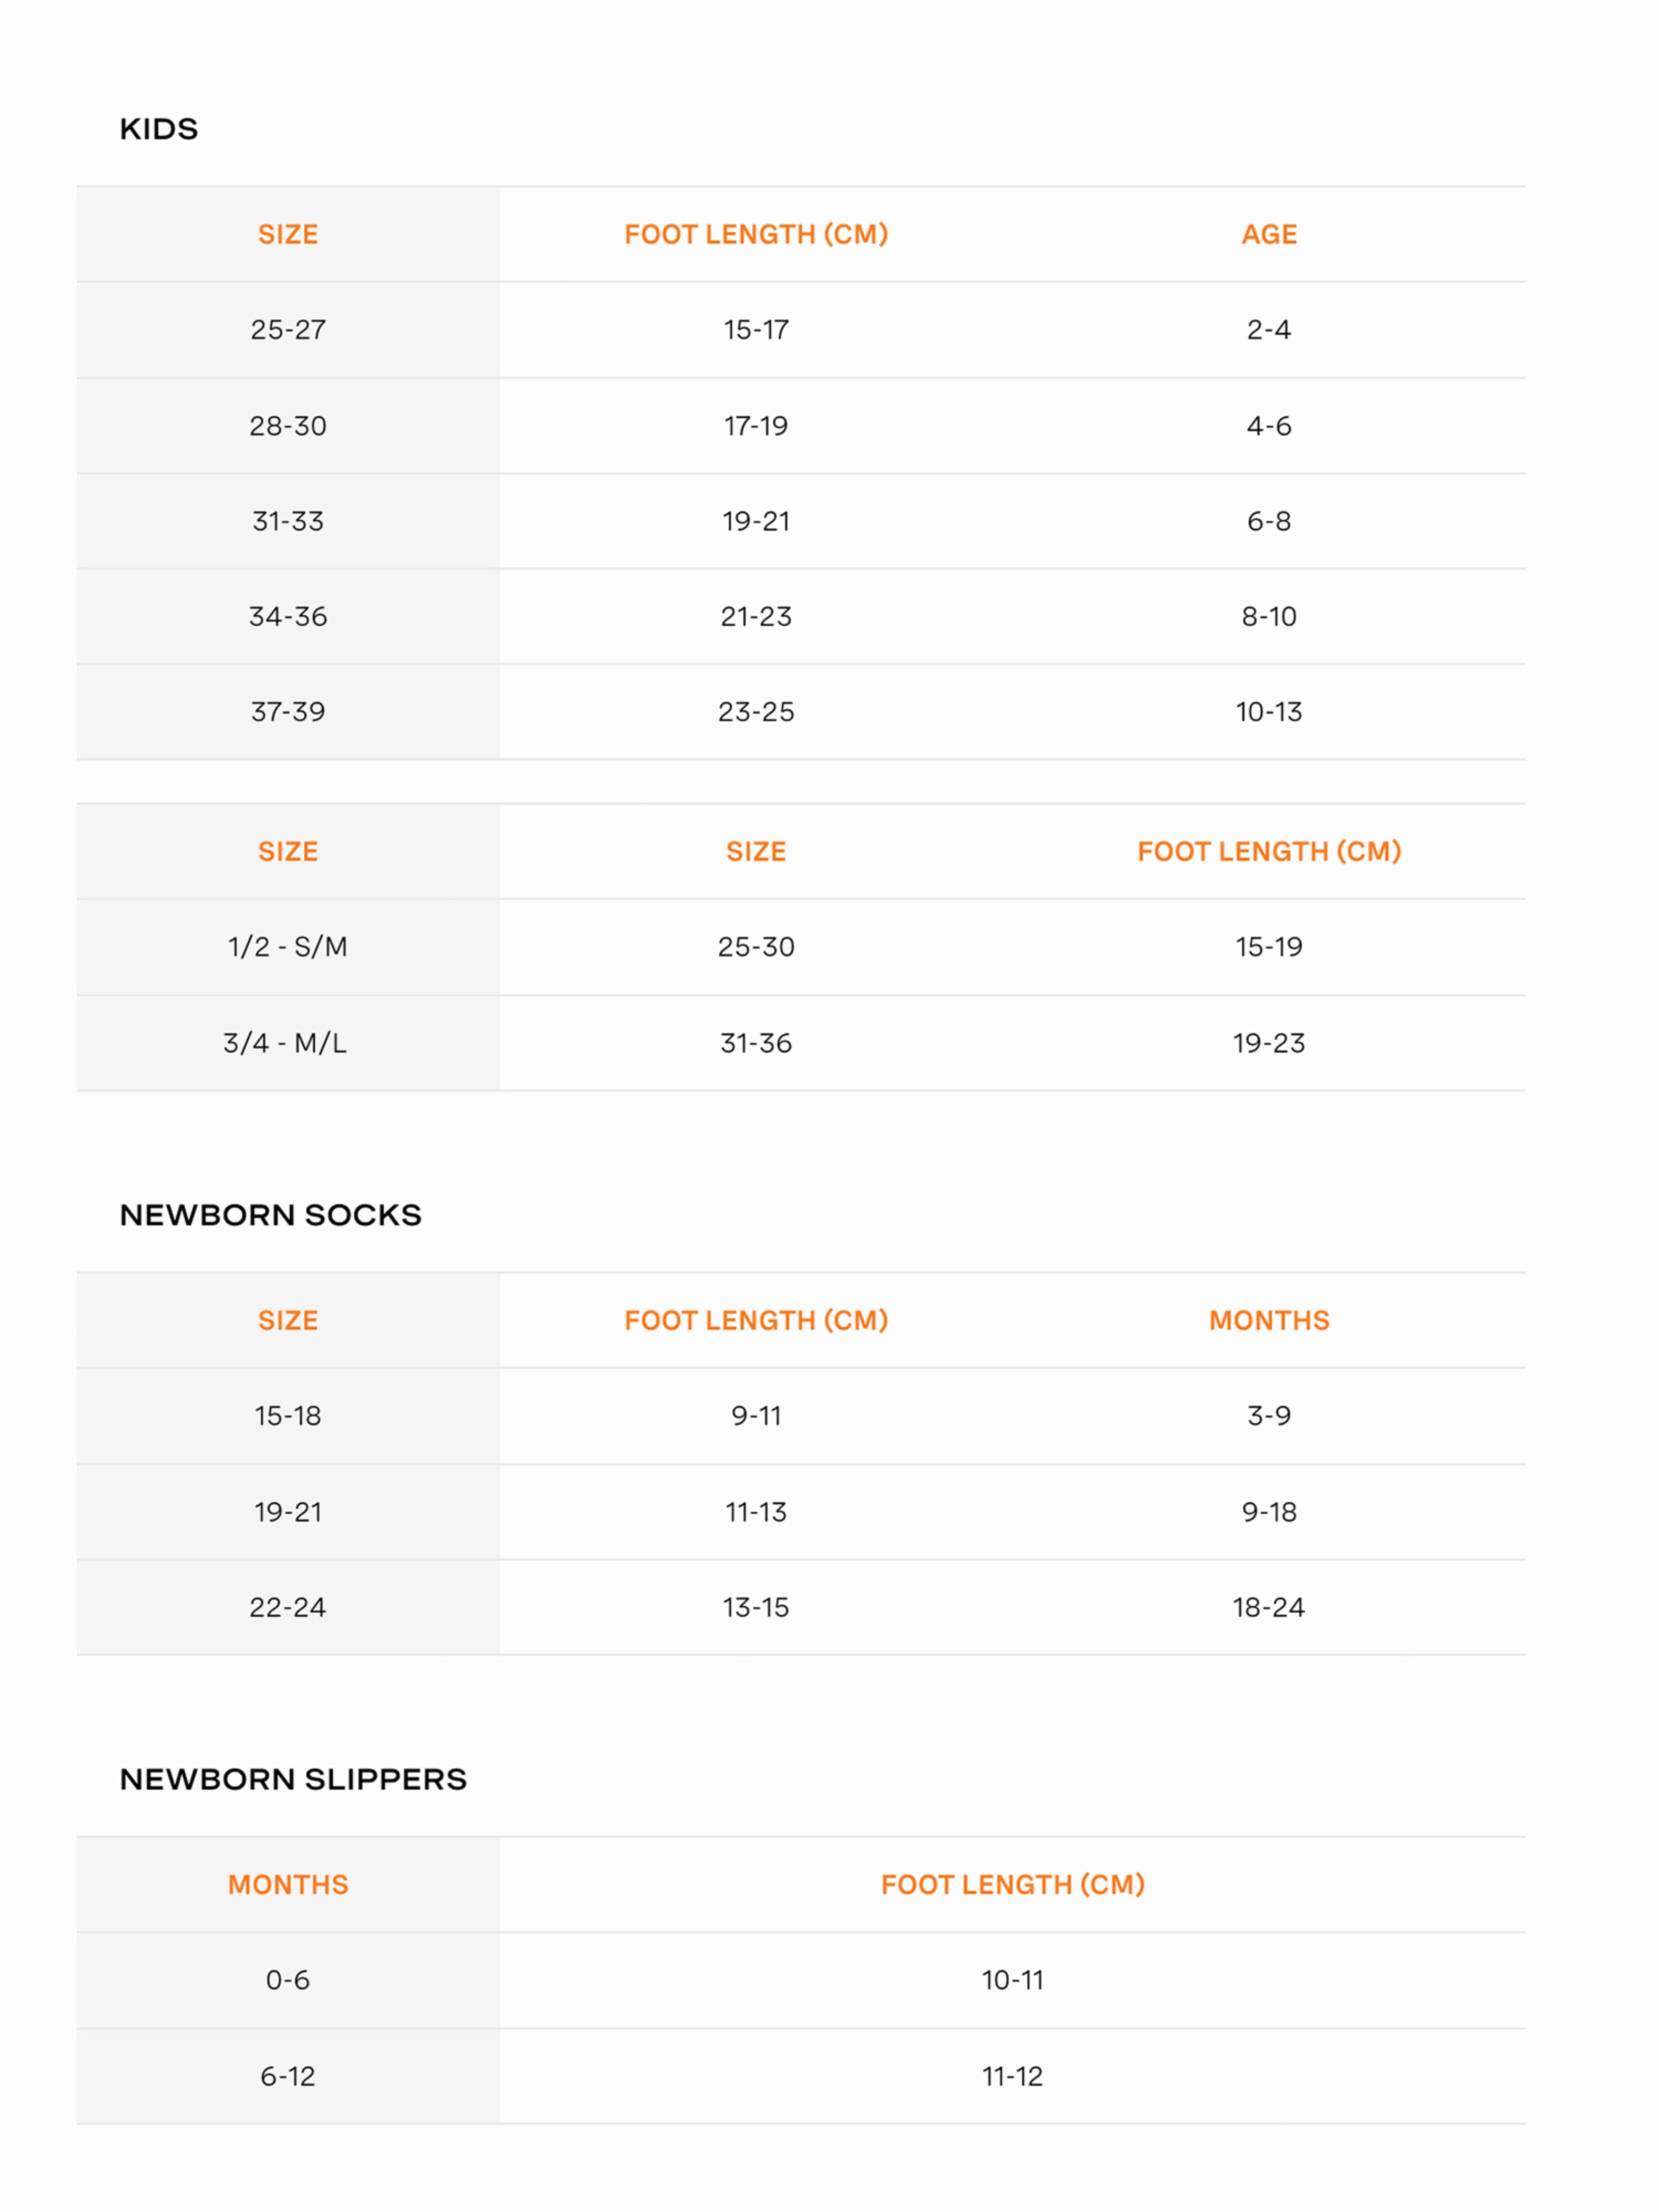Select kids size 37-39 row
This screenshot has width=1659, height=2212.
(288, 712)
